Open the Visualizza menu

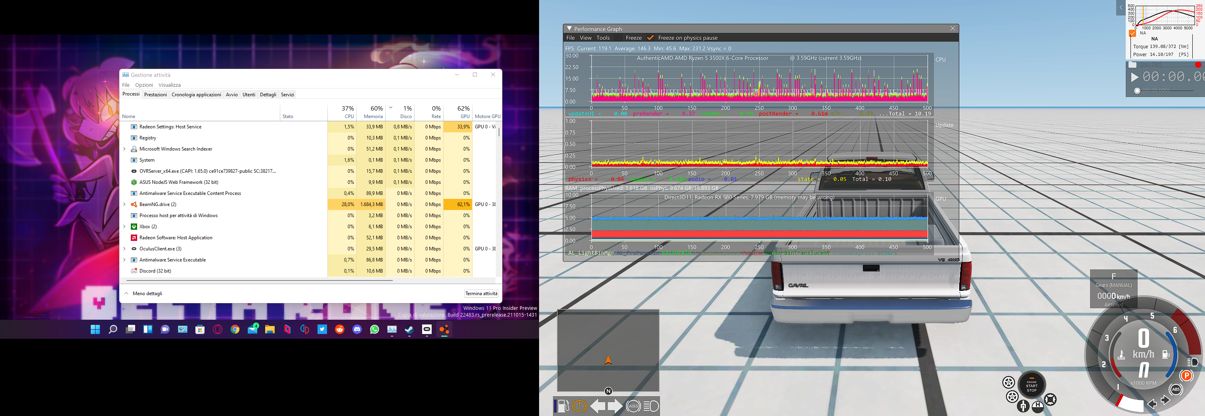click(169, 85)
